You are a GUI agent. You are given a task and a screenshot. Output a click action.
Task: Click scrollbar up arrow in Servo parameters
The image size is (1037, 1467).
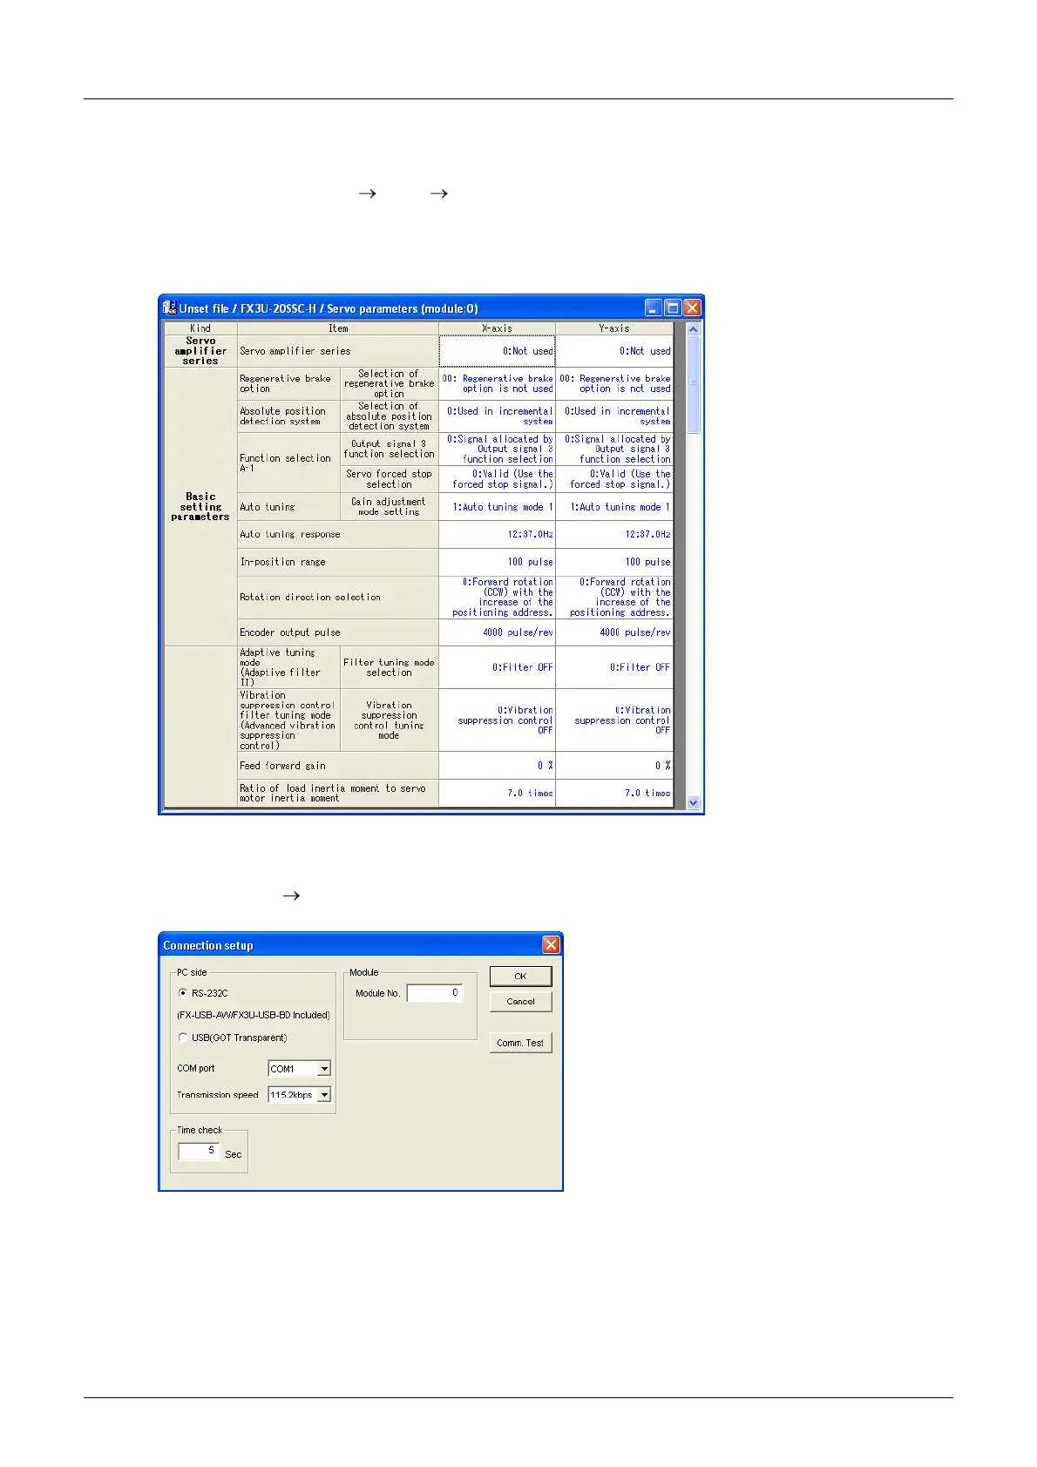coord(694,329)
